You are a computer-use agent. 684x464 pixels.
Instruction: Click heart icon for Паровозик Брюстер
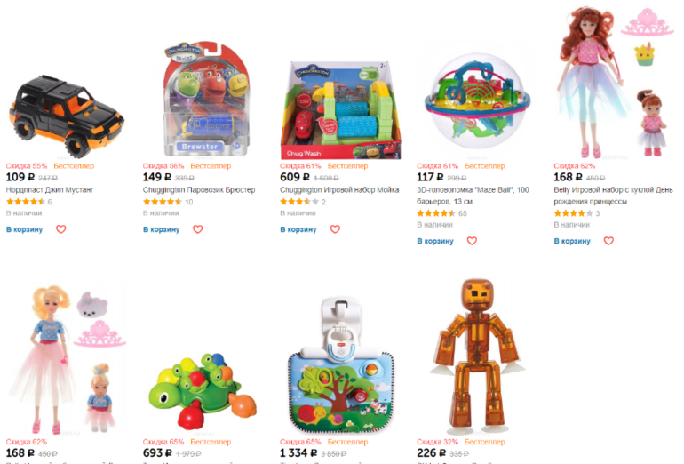point(197,229)
